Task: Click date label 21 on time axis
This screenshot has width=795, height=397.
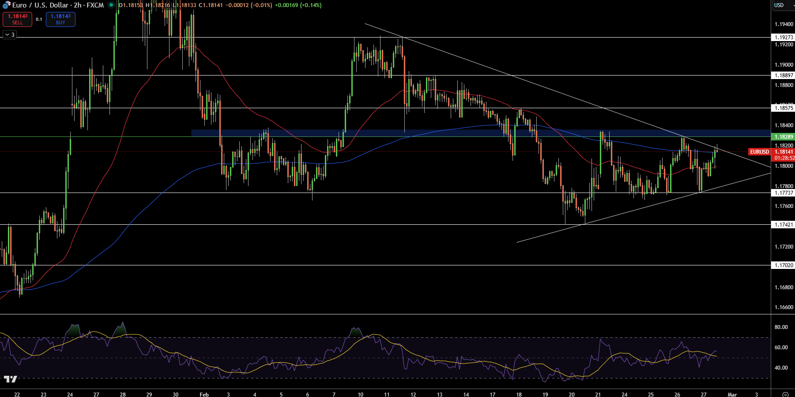Action: pyautogui.click(x=598, y=394)
